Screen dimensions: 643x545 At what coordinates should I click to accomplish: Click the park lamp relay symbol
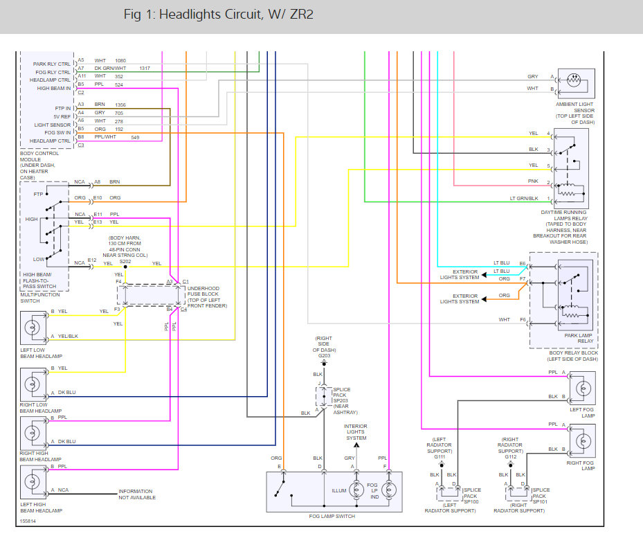point(575,295)
